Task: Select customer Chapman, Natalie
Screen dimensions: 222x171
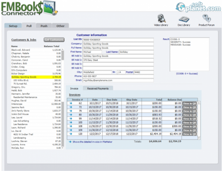Action: (x=36, y=53)
